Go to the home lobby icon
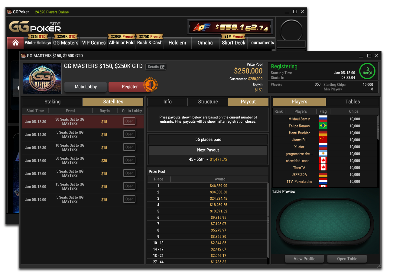This screenshot has width=393, height=278. coord(15,43)
